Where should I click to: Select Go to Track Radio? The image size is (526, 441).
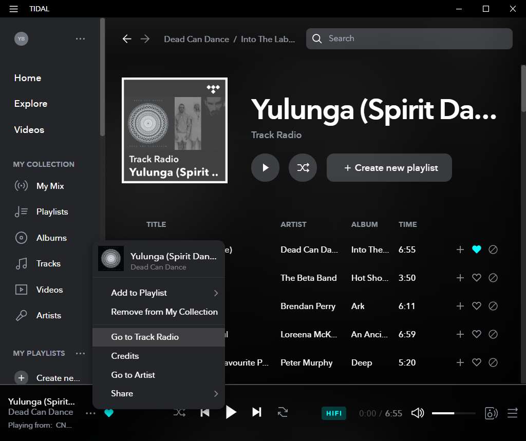point(158,337)
